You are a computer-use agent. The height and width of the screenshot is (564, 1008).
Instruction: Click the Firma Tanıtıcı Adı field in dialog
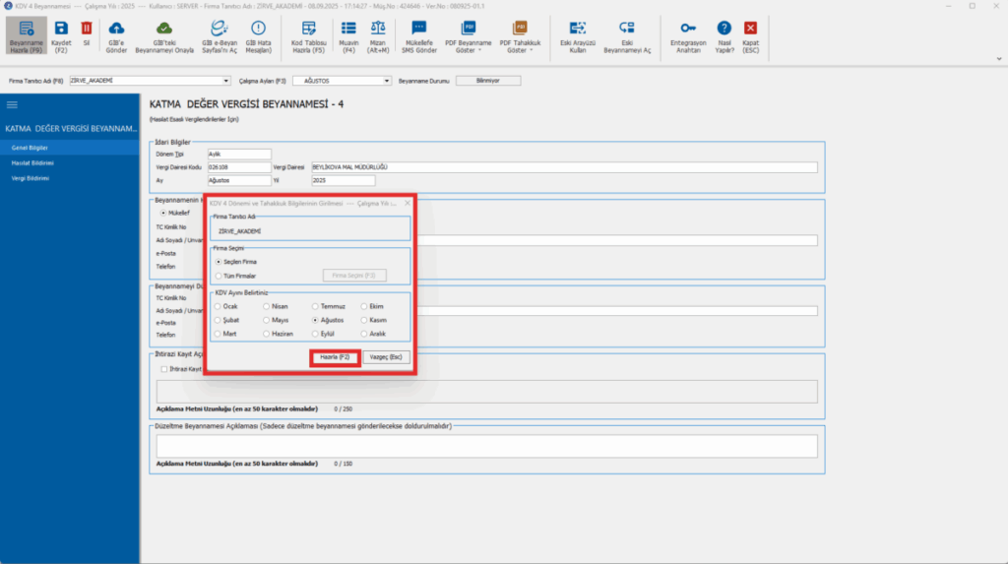tap(310, 231)
